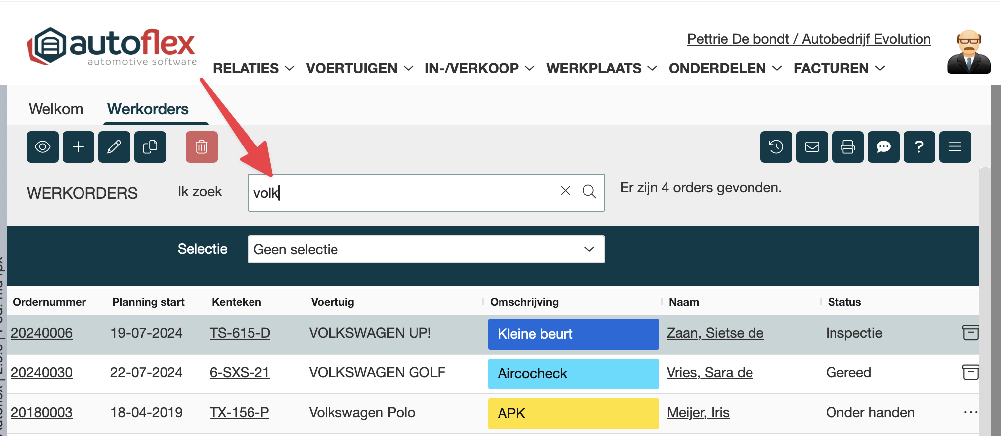Open order number 20240006 link
Screen dimensions: 1001x436
point(42,333)
